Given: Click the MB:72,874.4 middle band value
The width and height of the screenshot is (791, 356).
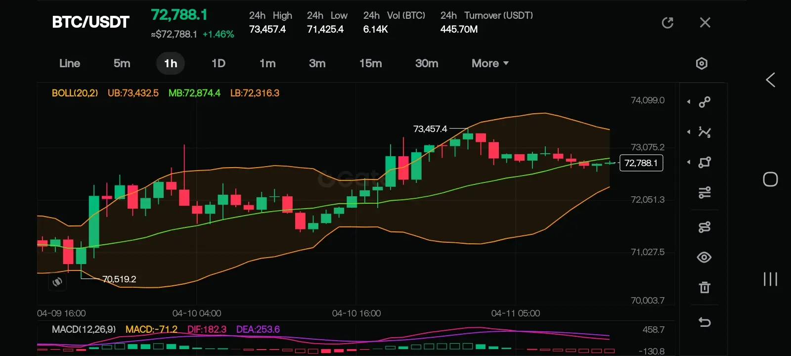Looking at the screenshot, I should click(x=194, y=93).
